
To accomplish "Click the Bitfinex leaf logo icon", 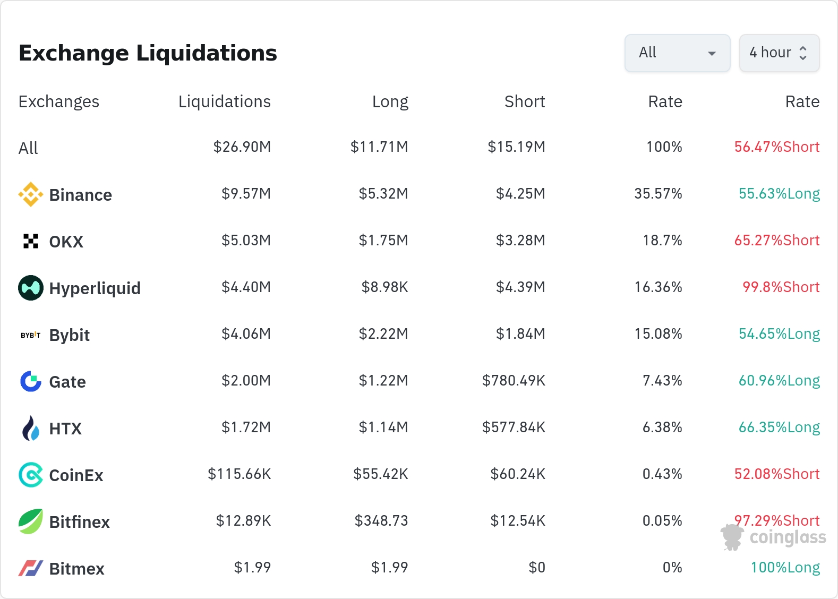I will point(31,521).
